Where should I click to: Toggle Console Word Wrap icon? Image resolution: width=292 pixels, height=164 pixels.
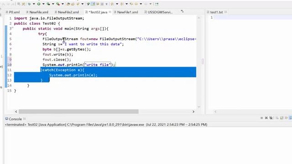tap(286, 118)
